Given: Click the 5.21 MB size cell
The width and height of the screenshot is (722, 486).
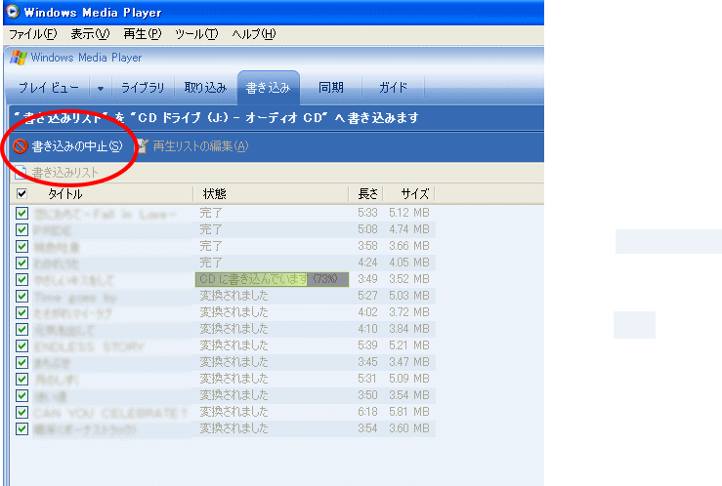Looking at the screenshot, I should [x=409, y=345].
